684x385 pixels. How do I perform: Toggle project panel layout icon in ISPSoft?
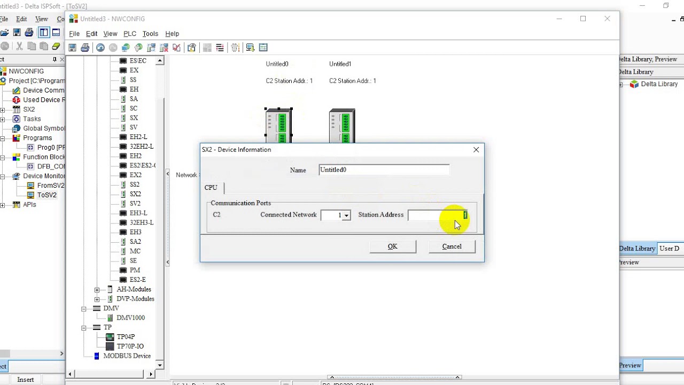tap(44, 33)
